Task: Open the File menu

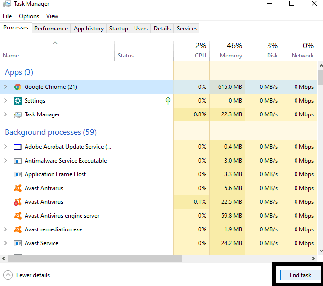Action: 7,16
